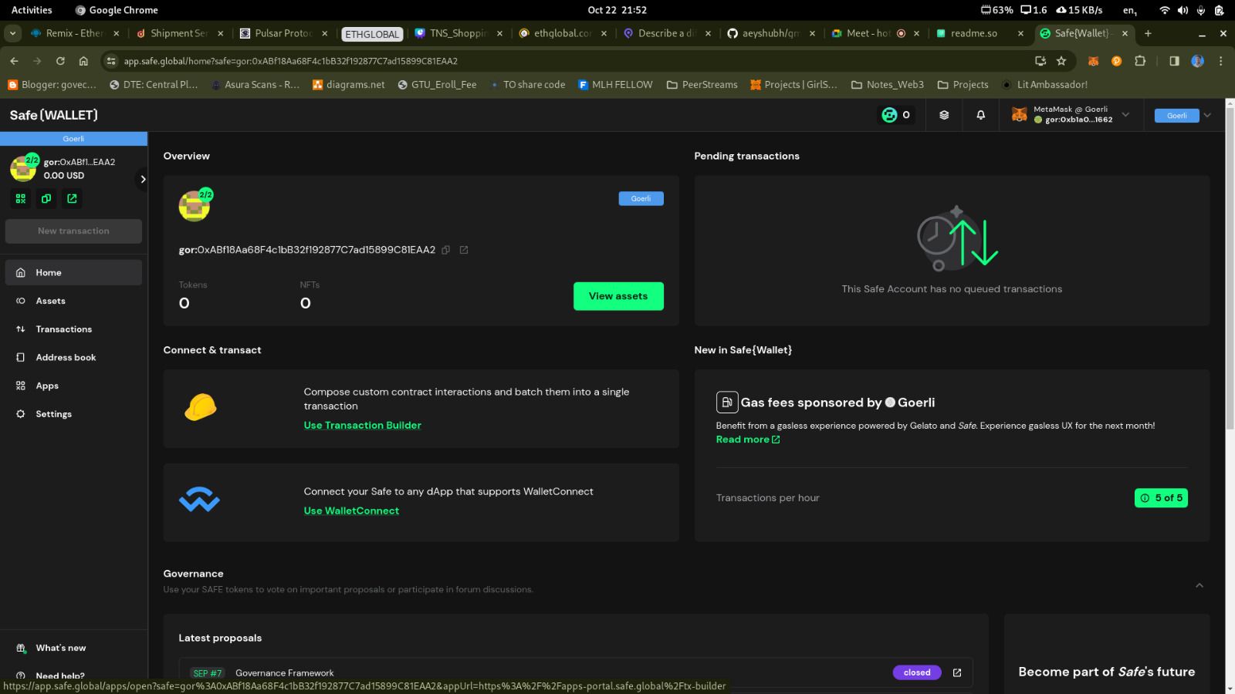
Task: Open diagrams.net bookmark
Action: coord(348,85)
